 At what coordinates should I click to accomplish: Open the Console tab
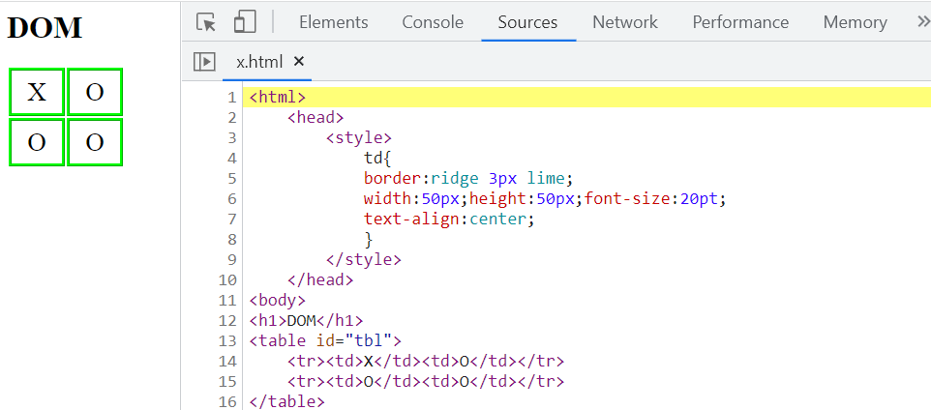pyautogui.click(x=433, y=22)
